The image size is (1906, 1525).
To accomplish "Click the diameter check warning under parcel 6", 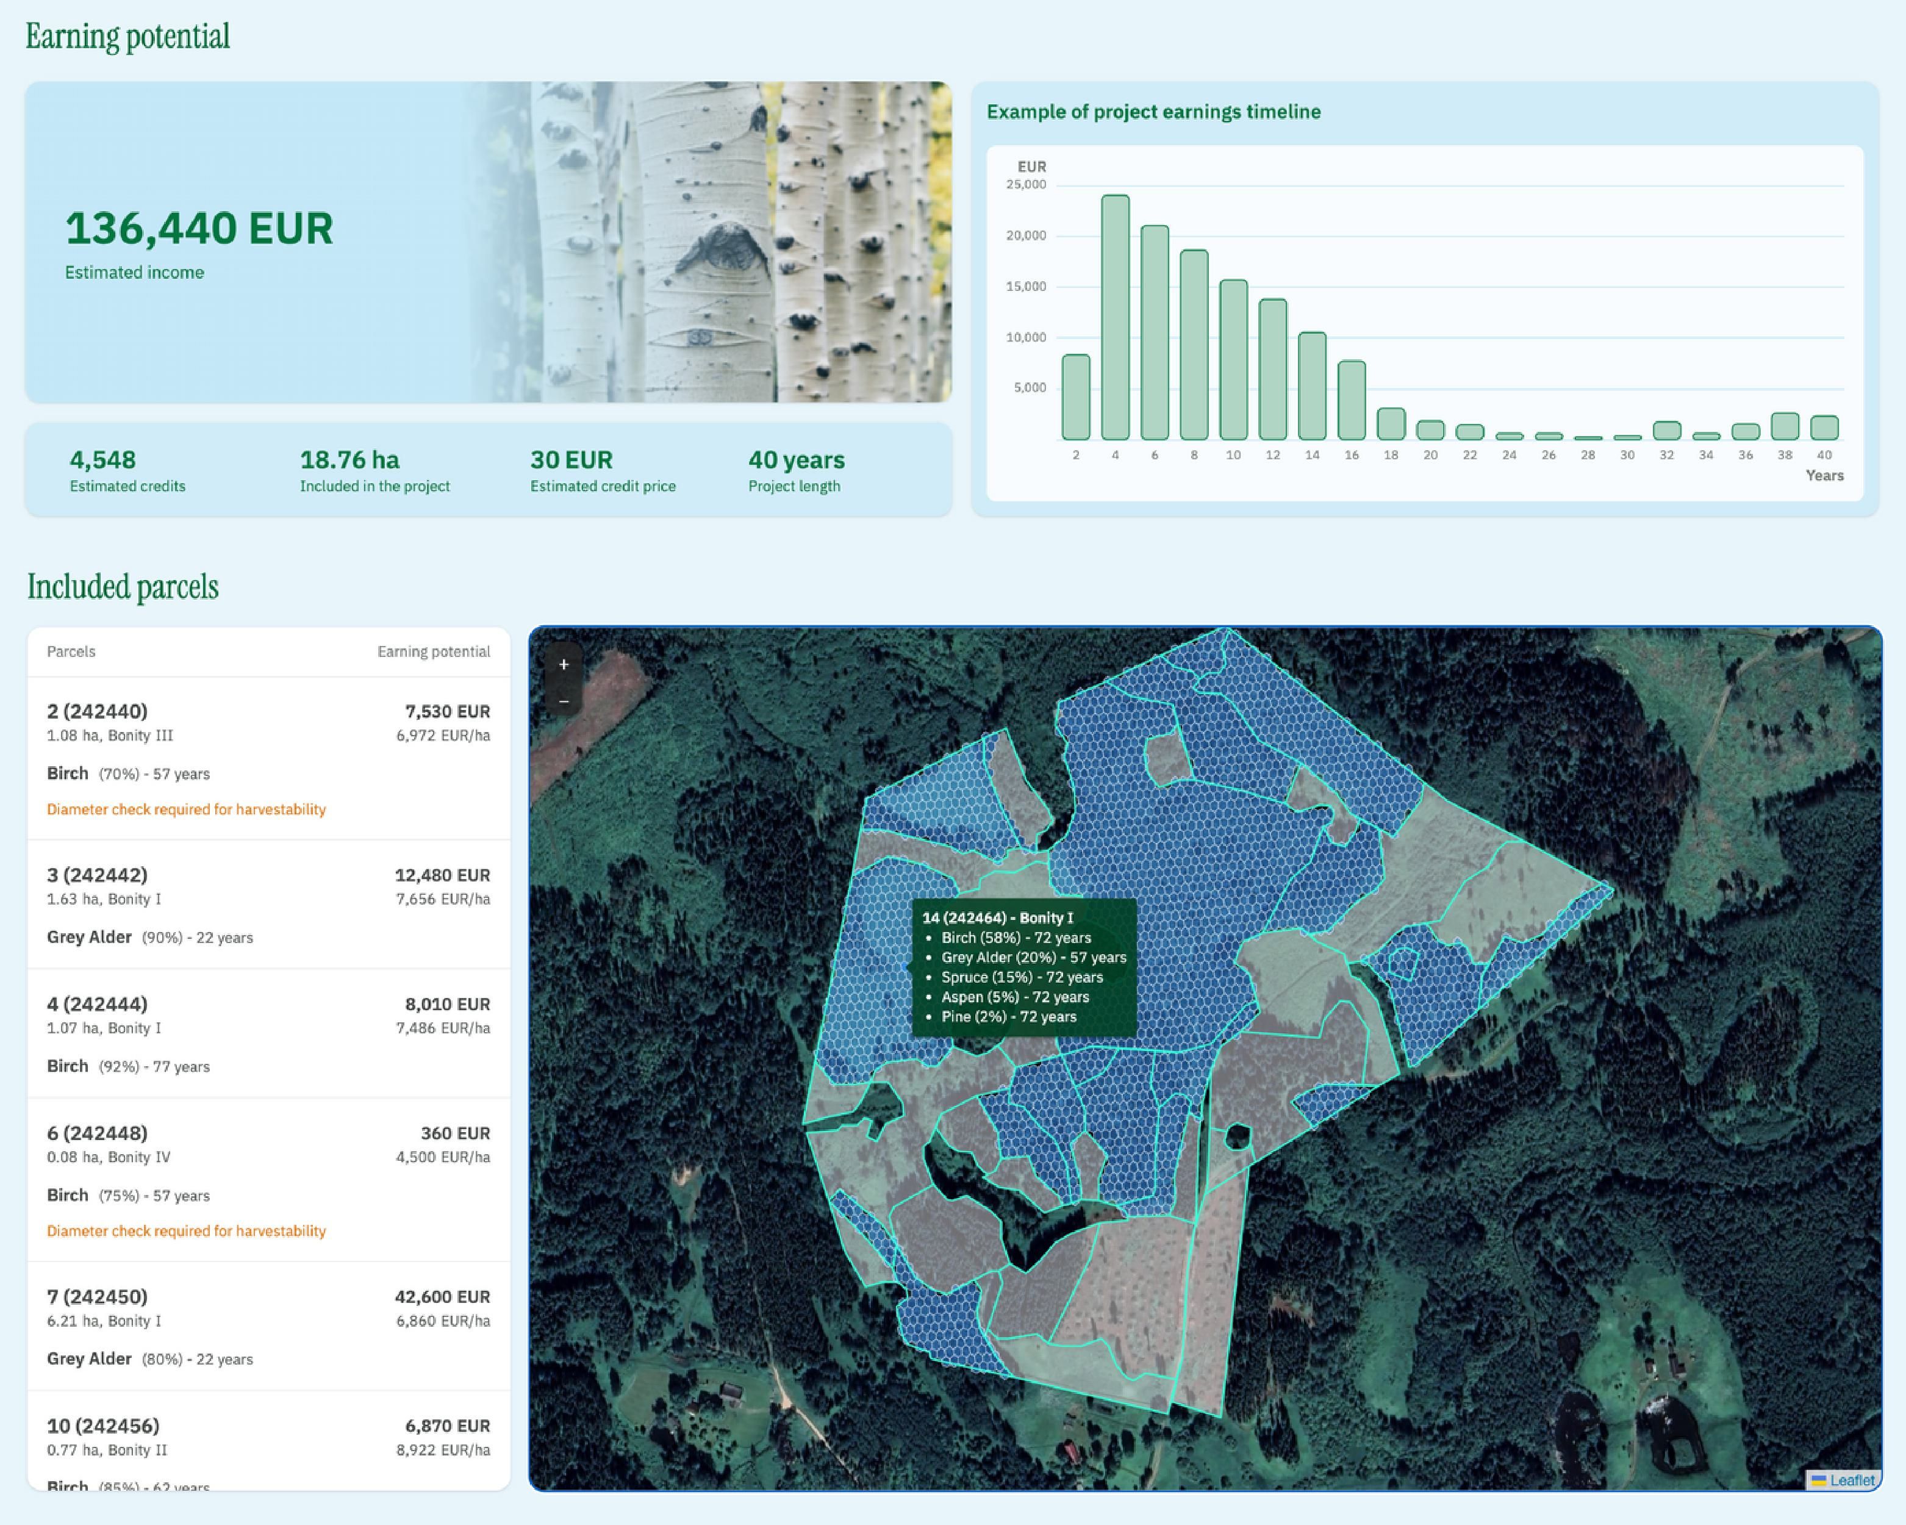I will (x=187, y=1230).
